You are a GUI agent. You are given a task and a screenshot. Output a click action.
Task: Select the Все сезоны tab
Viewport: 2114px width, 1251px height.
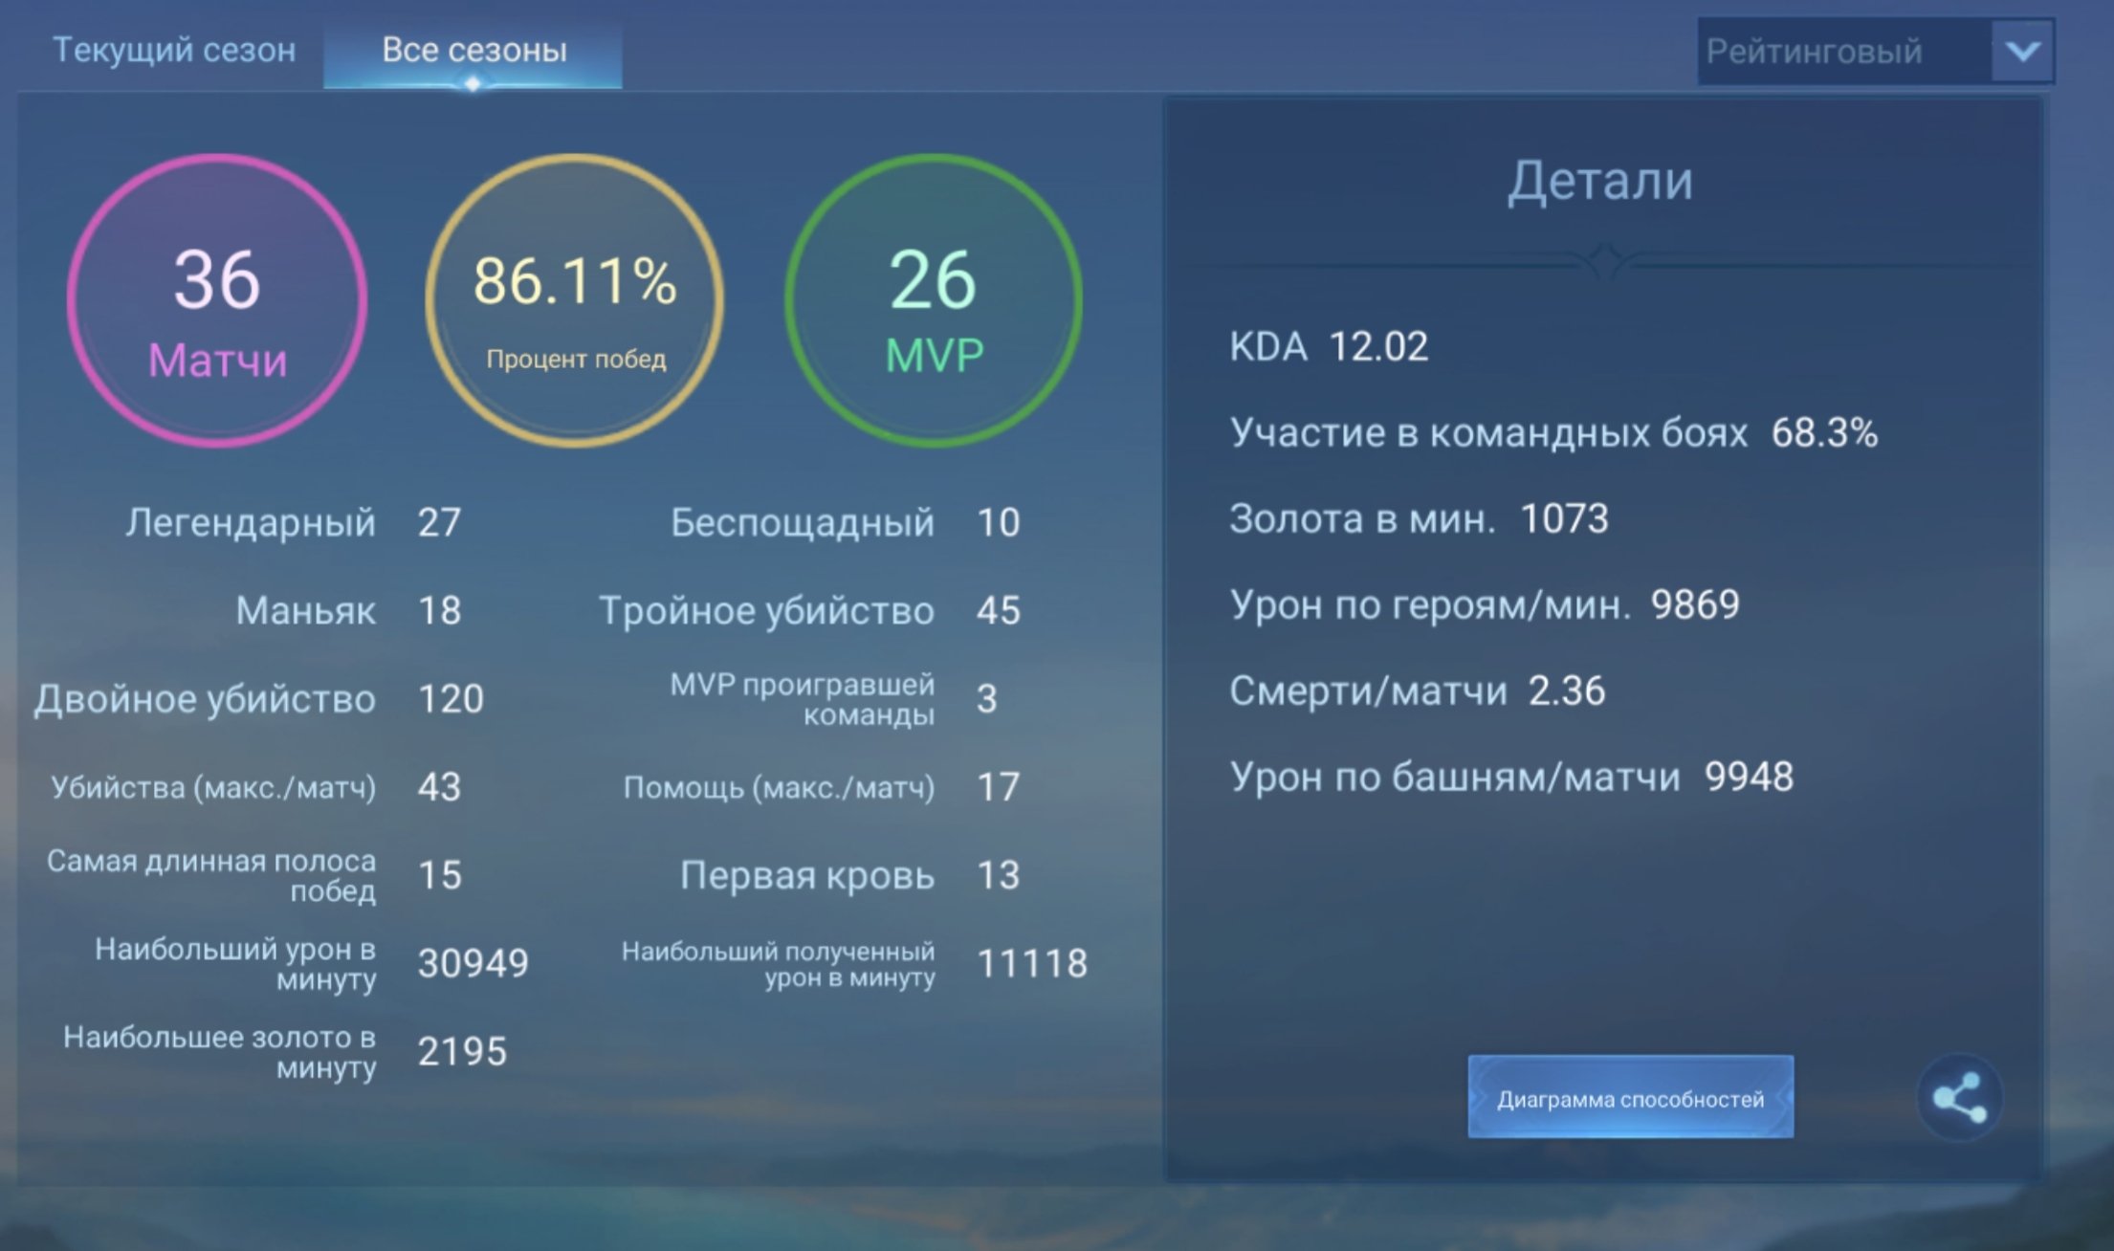[473, 51]
